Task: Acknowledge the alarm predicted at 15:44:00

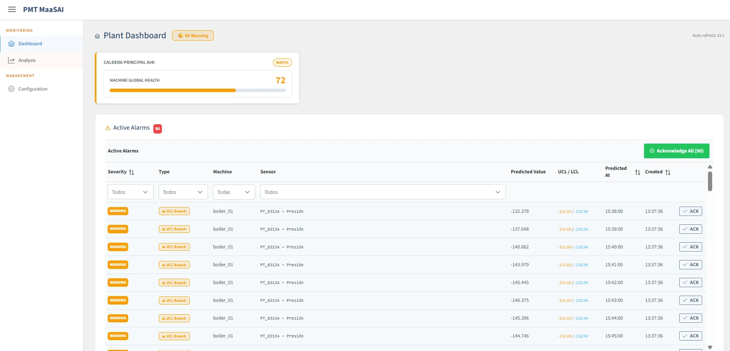Action: pyautogui.click(x=690, y=318)
